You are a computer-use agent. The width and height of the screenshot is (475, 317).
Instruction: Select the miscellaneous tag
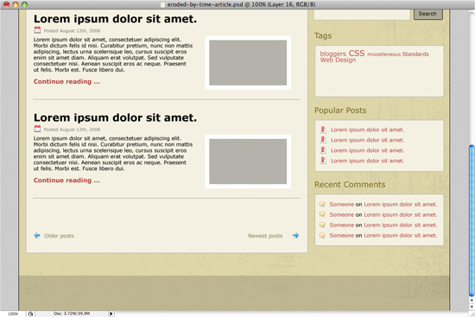[383, 54]
